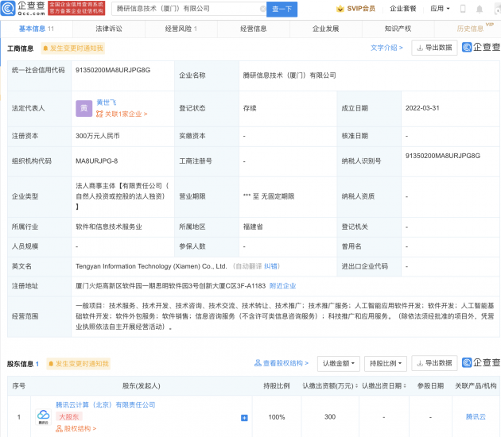Image resolution: width=501 pixels, height=437 pixels.
Task: Open legal representative 黄世飞 link
Action: (106, 102)
